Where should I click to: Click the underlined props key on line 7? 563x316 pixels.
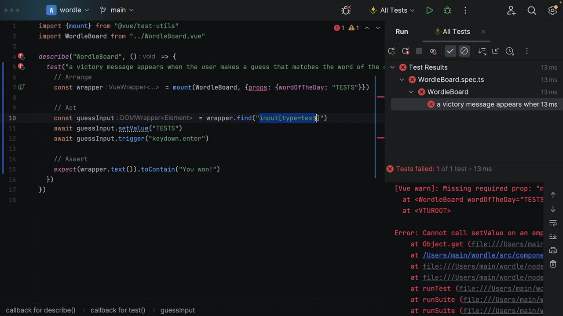click(258, 87)
